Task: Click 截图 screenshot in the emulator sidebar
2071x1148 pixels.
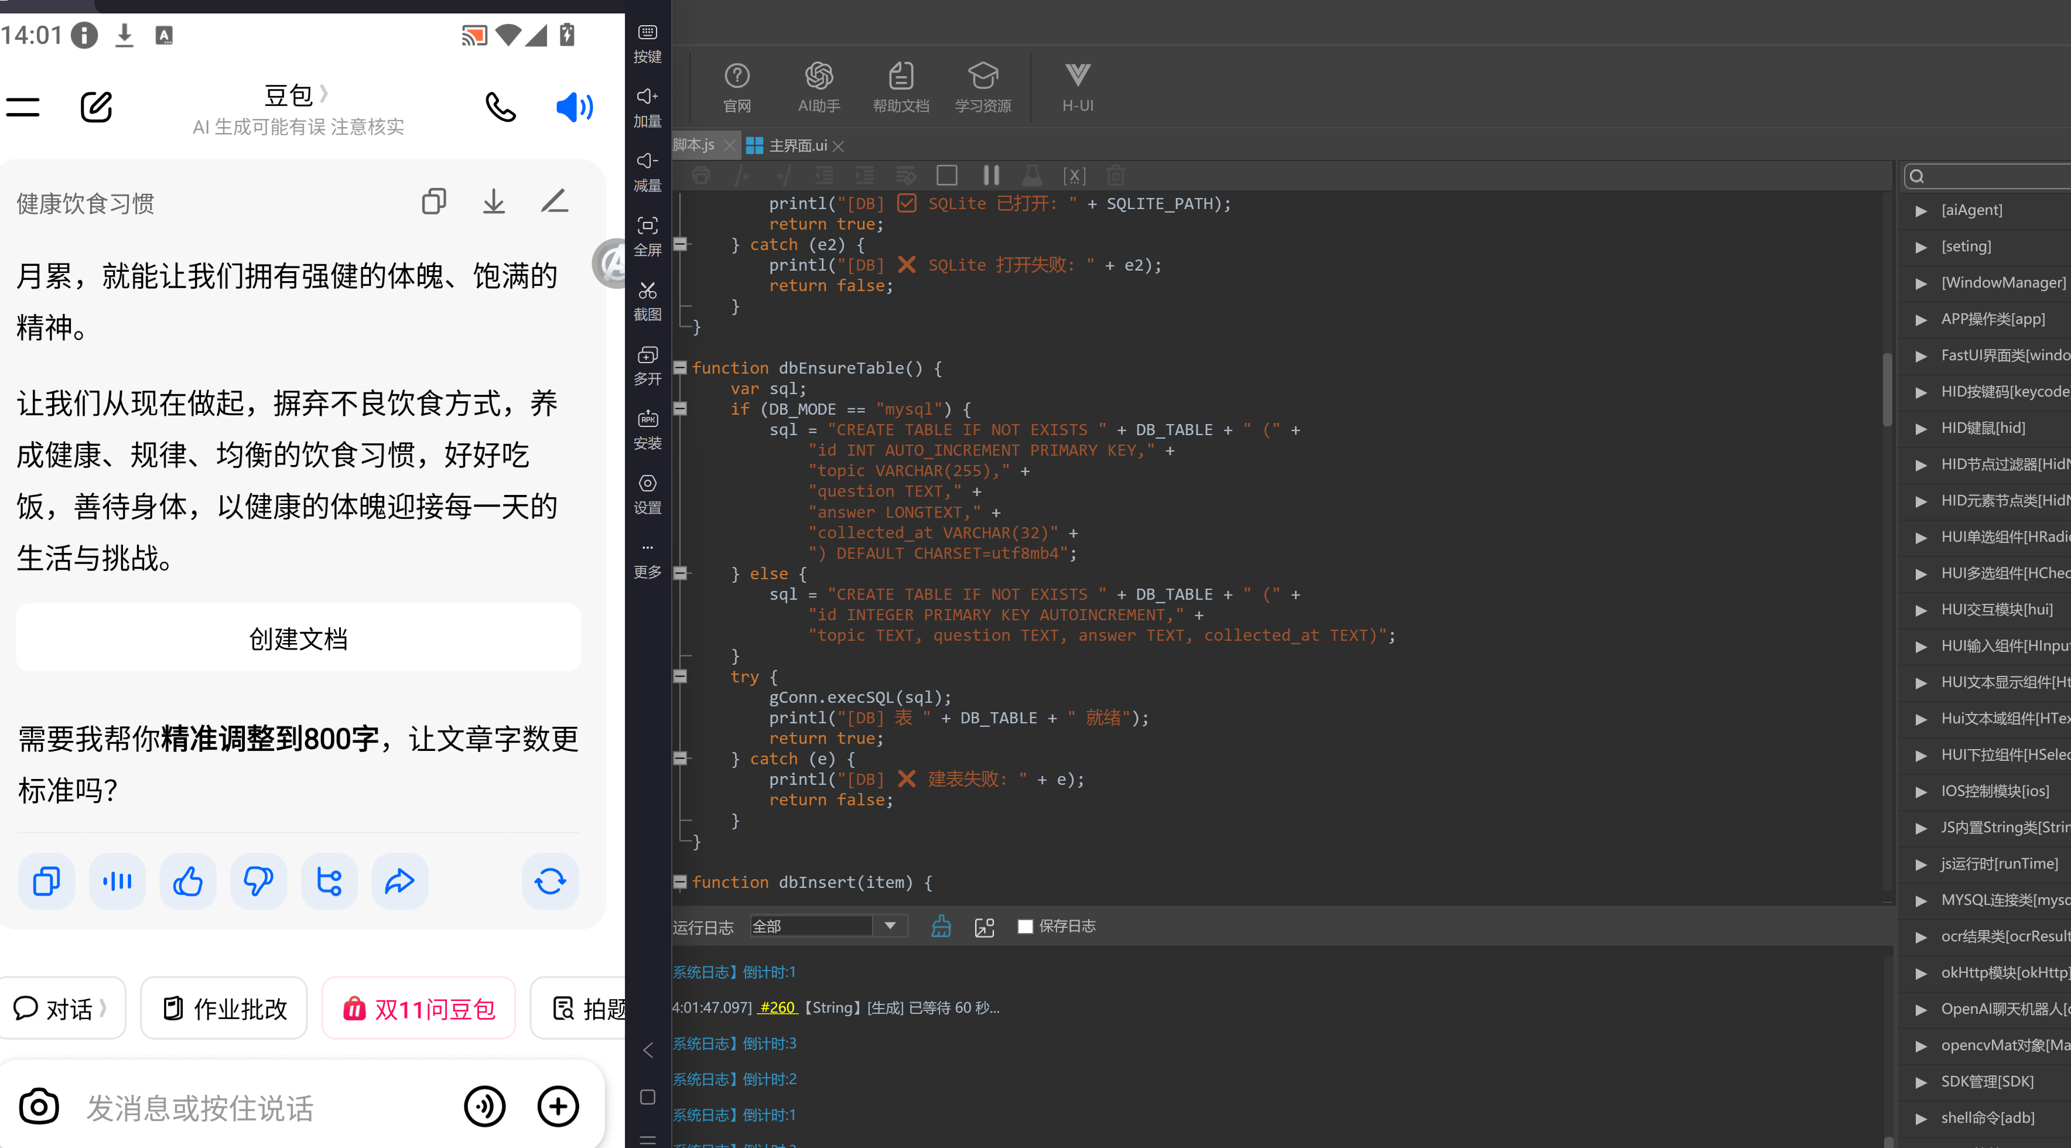Action: click(x=647, y=300)
